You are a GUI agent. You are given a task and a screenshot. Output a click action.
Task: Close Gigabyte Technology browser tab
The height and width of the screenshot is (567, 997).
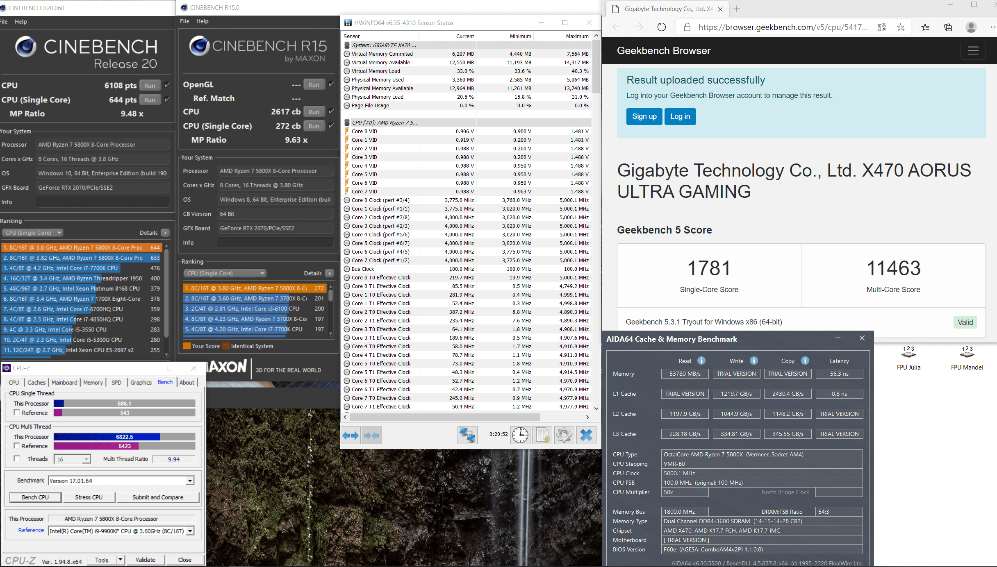coord(720,9)
